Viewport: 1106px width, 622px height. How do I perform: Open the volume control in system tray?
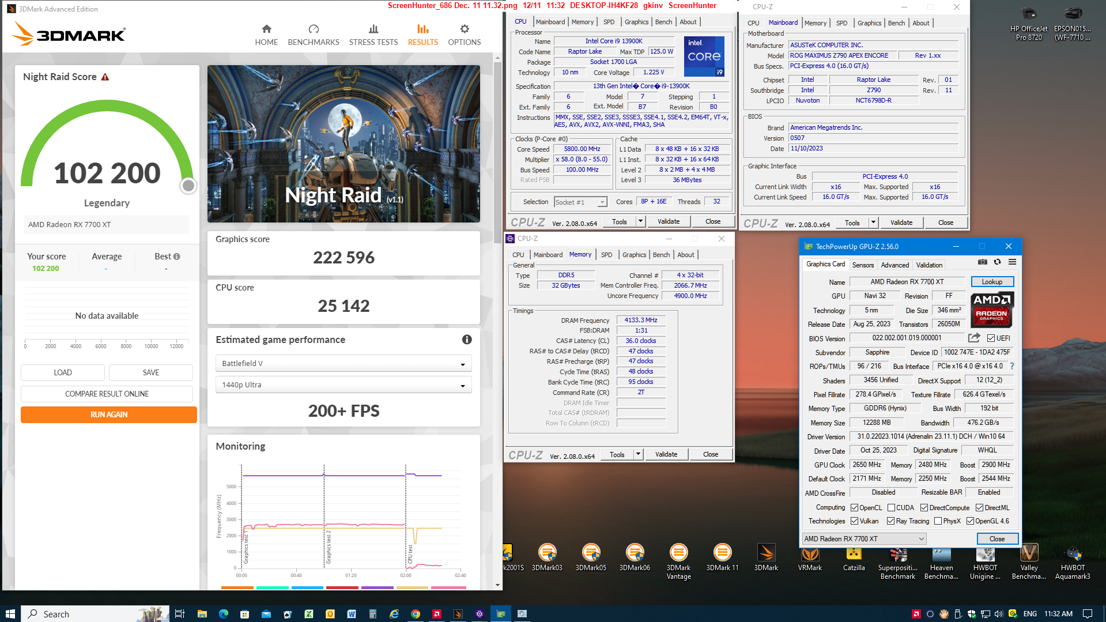998,614
